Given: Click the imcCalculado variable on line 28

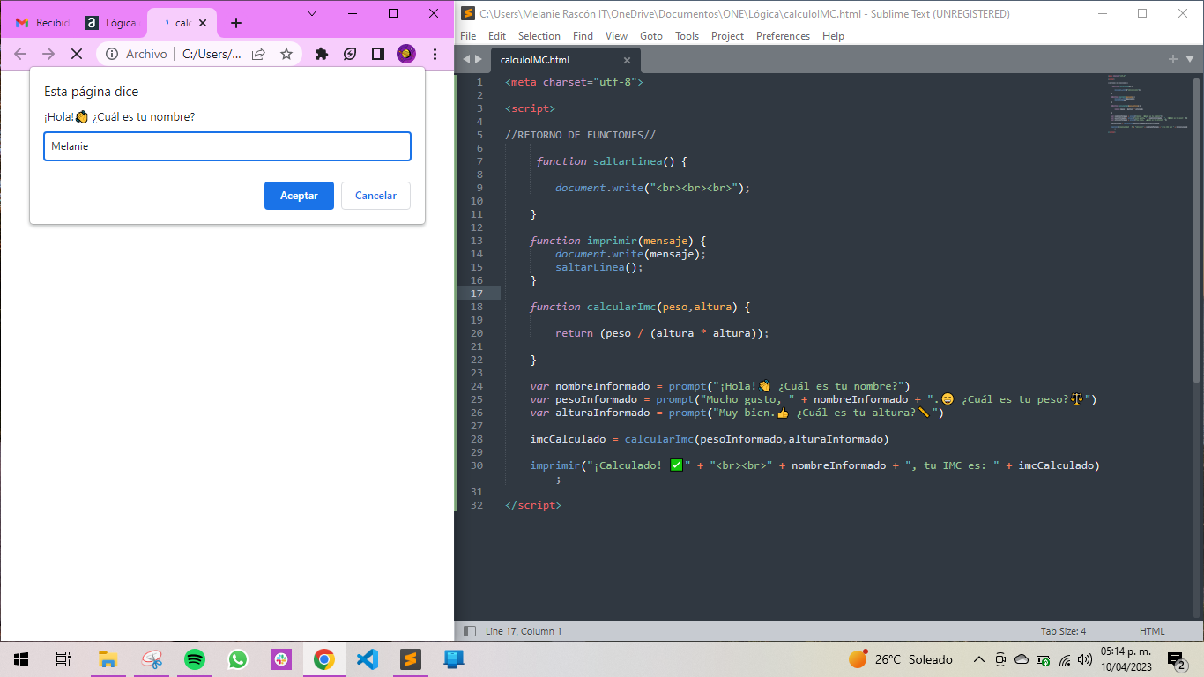Looking at the screenshot, I should click(x=568, y=439).
